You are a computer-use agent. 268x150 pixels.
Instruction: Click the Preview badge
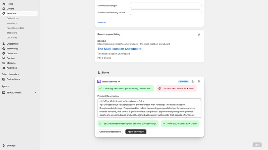(183, 81)
